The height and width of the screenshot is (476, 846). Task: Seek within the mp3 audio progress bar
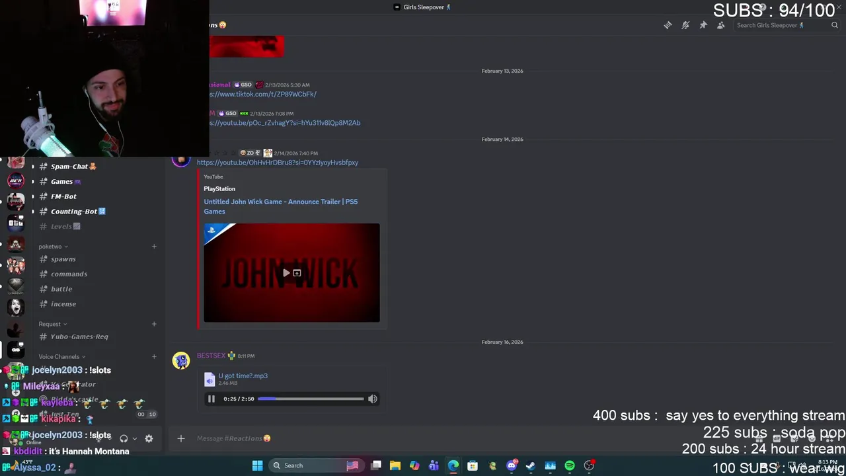click(x=311, y=399)
